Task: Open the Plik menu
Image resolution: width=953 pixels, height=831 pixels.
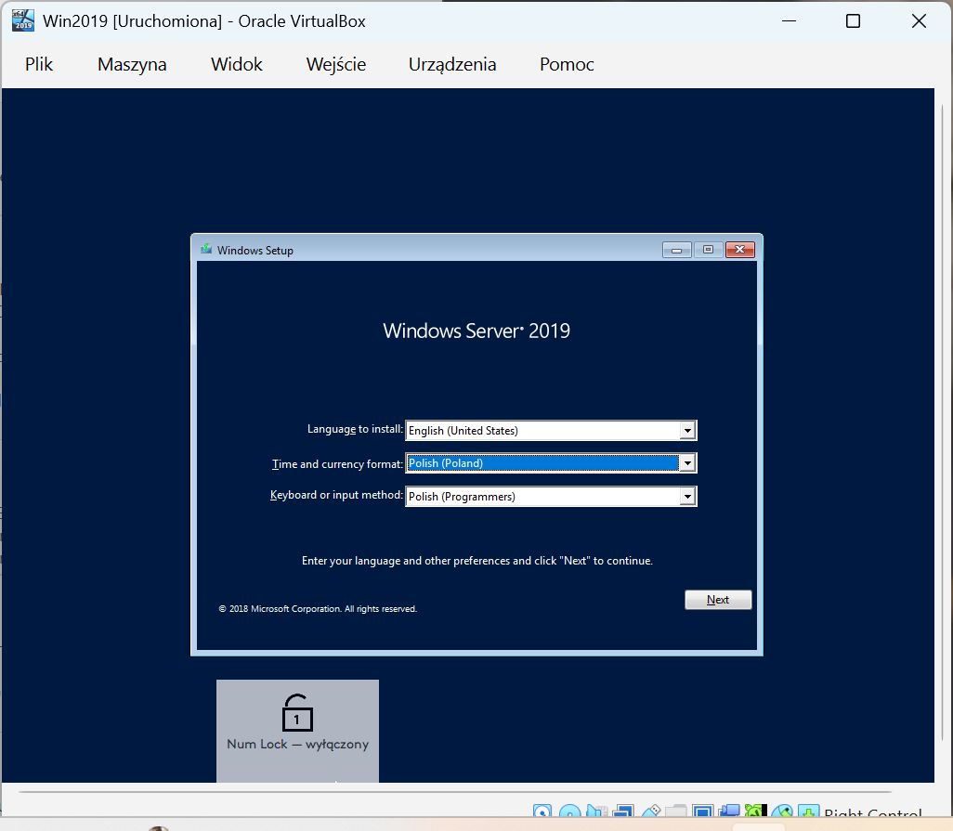Action: pyautogui.click(x=39, y=64)
